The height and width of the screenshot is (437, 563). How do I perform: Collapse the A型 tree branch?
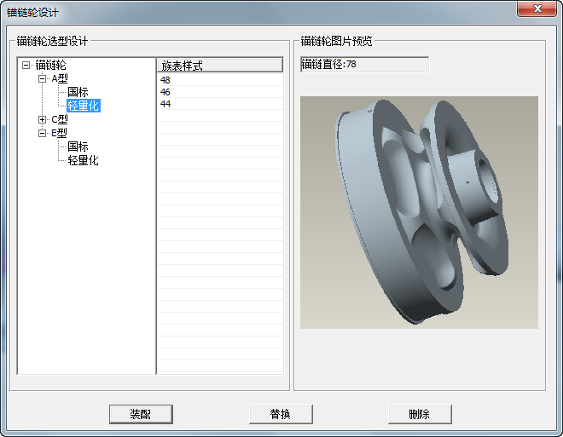pyautogui.click(x=42, y=78)
